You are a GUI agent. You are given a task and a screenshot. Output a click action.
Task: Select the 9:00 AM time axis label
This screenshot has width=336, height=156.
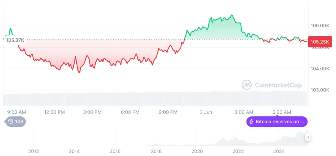tap(17, 112)
